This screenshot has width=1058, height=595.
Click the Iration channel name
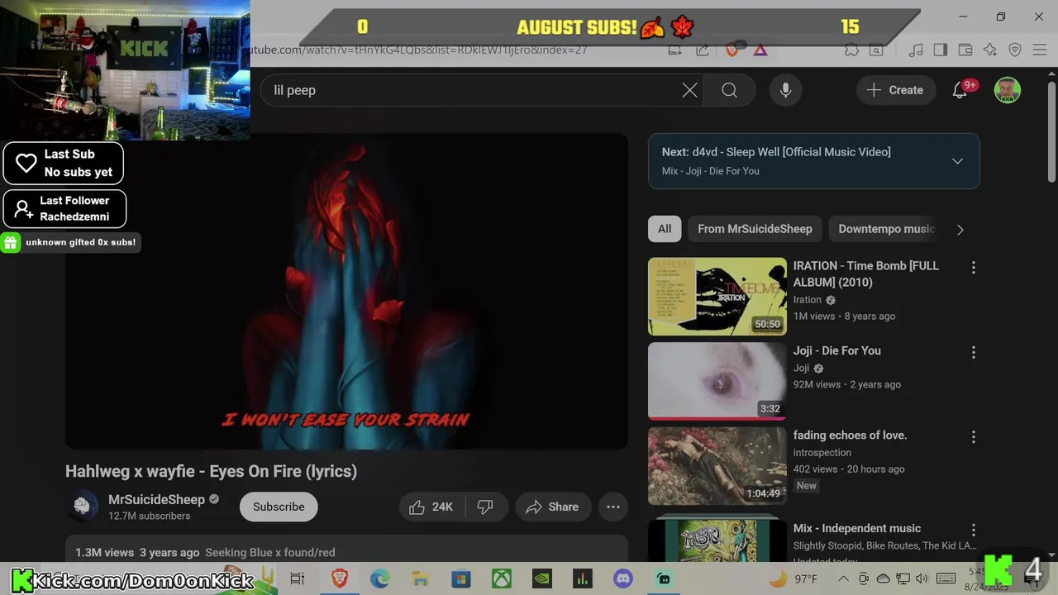click(x=808, y=300)
